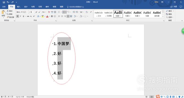Click the character shading icon
Image resolution: width=184 pixels, height=98 pixels.
pos(52,16)
